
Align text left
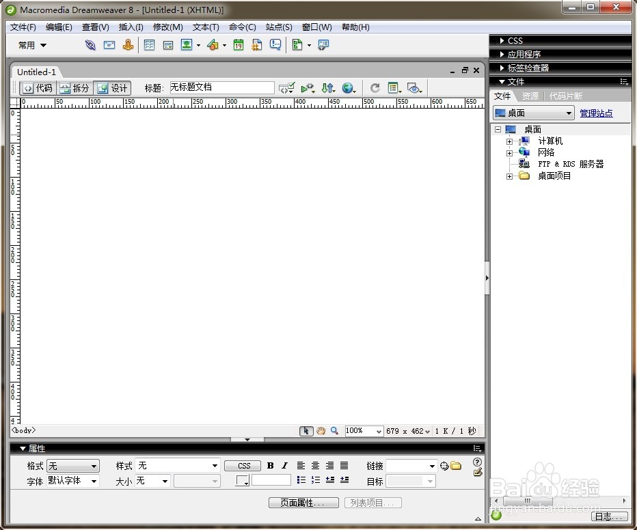[301, 466]
